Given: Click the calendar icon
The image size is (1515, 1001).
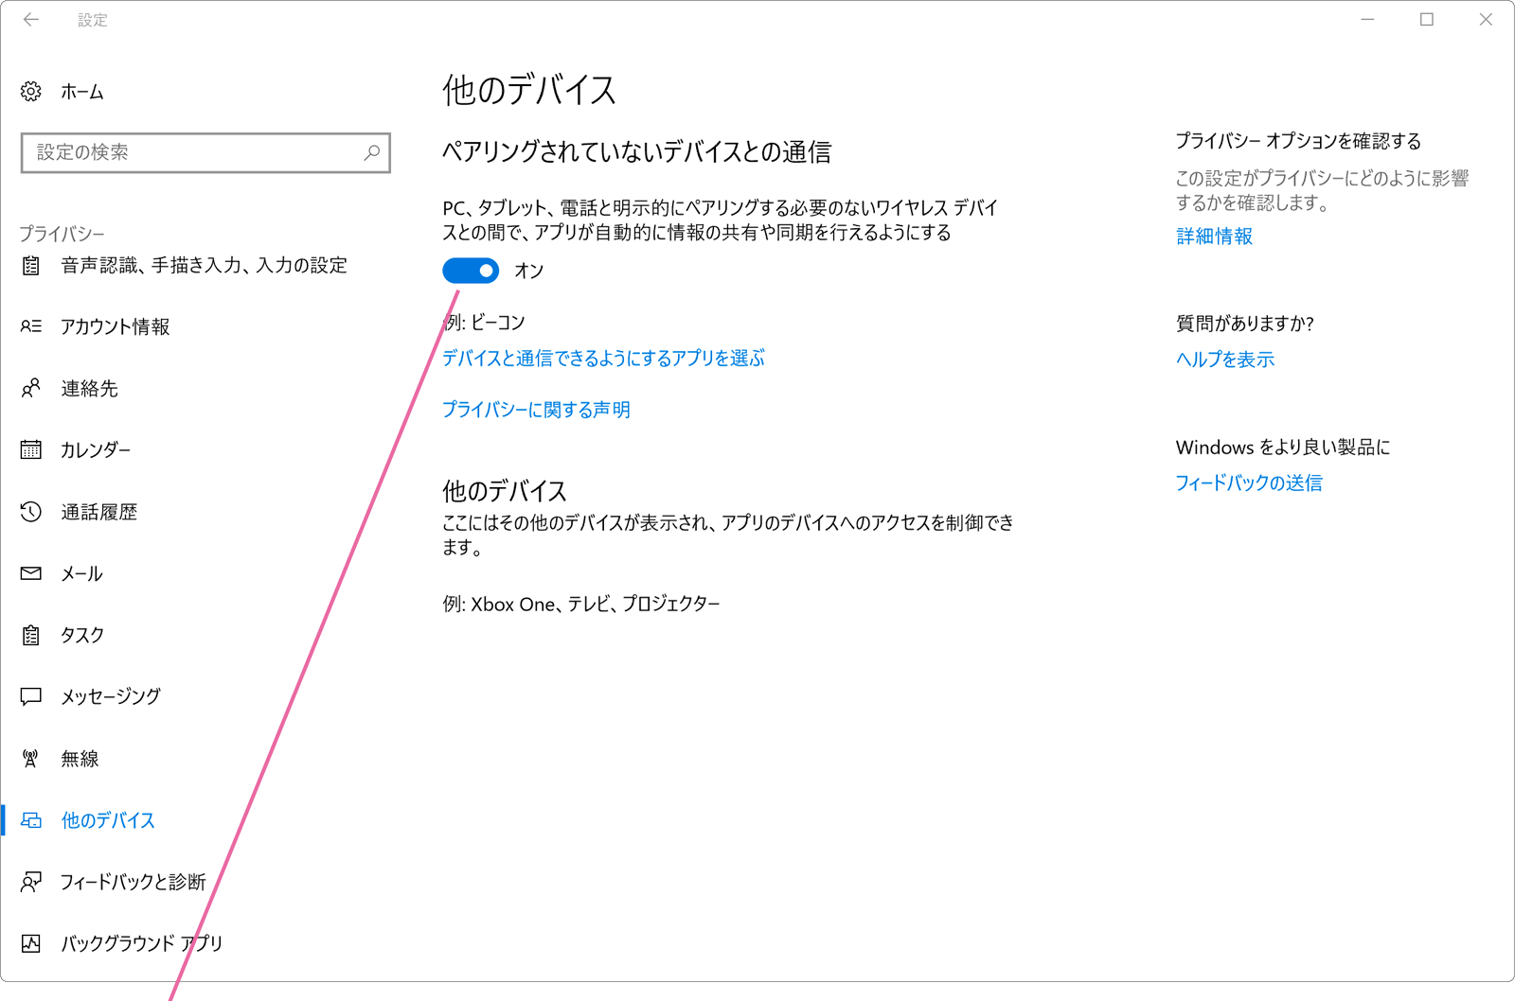Looking at the screenshot, I should coord(31,449).
